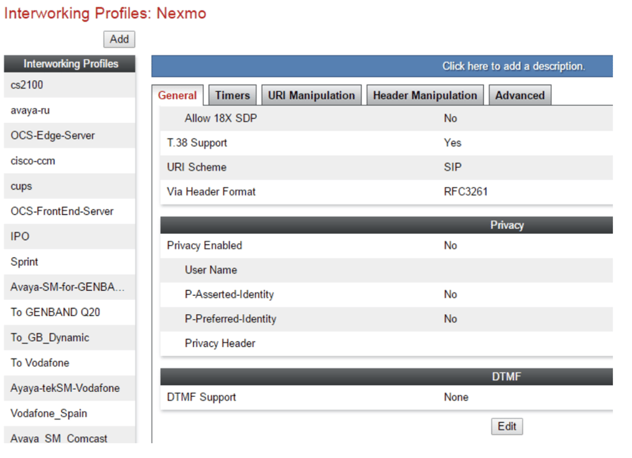Viewport: 632px width, 458px height.
Task: Select the OCS-FrontEnd-Server profile
Action: pos(70,211)
